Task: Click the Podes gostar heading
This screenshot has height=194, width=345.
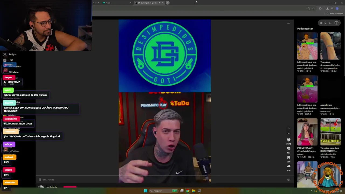Action: (305, 29)
